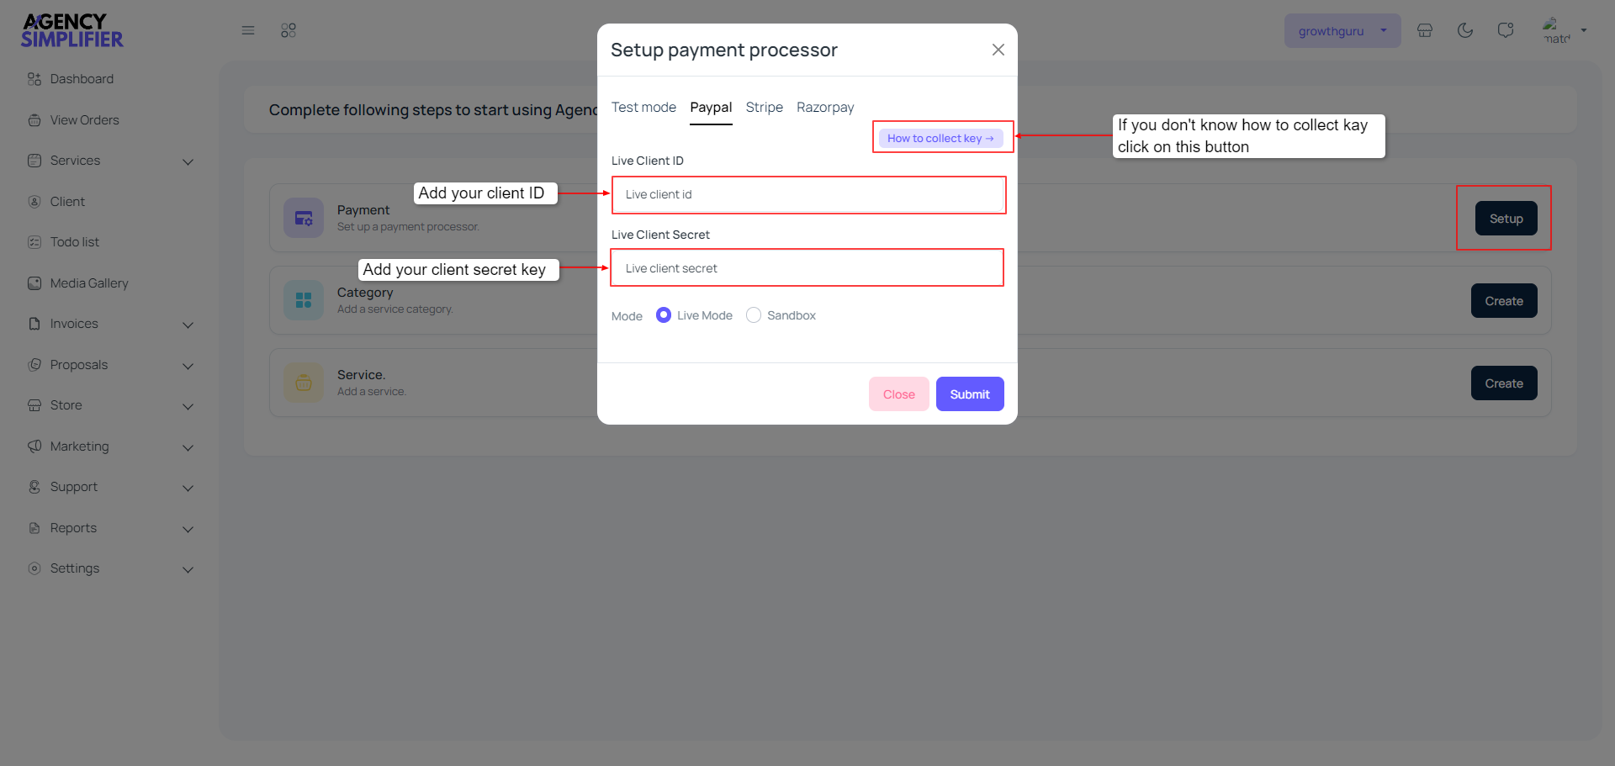Screen dimensions: 1615x766
Task: Open the growthguru workspace dropdown
Action: click(x=1342, y=30)
